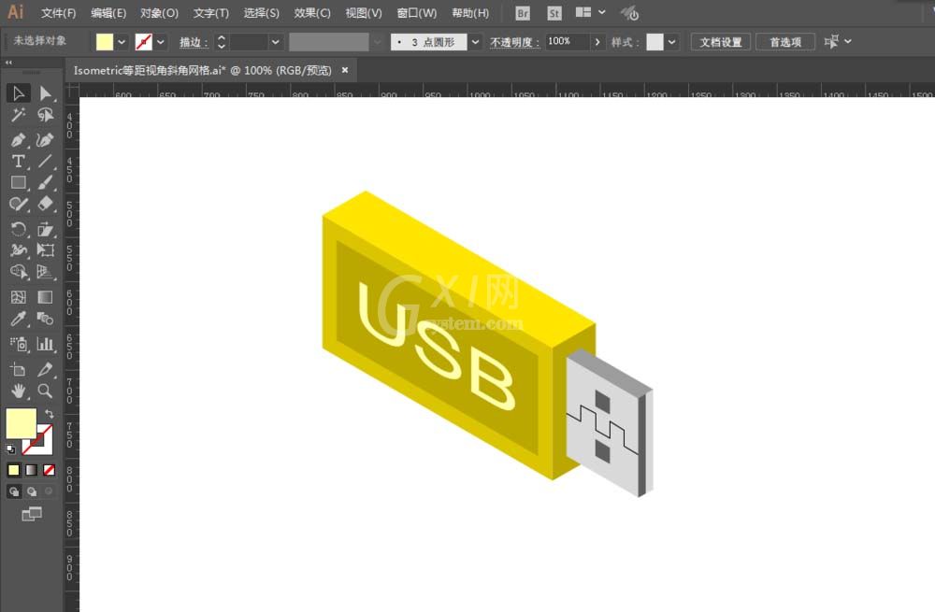
Task: Open the 效果(C) menu
Action: pos(312,13)
